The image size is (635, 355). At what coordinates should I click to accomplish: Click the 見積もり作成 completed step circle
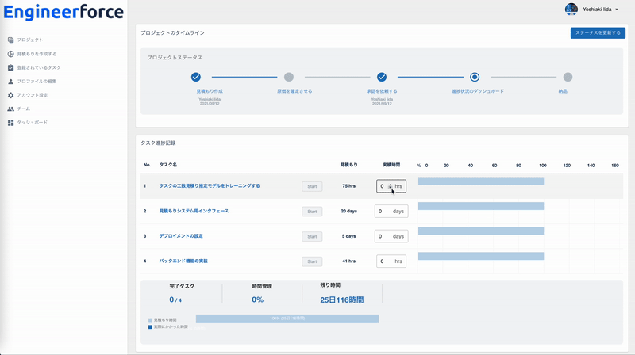click(196, 77)
